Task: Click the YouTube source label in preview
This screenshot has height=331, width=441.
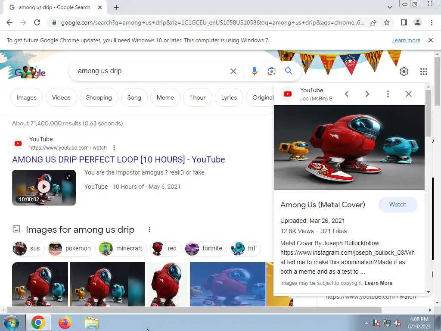Action: point(312,91)
